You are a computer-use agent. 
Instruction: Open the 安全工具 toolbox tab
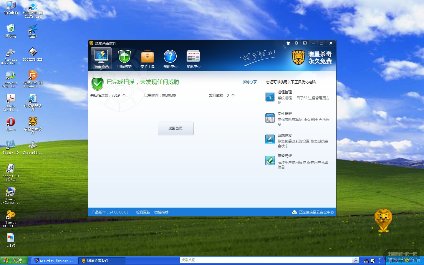(x=148, y=59)
